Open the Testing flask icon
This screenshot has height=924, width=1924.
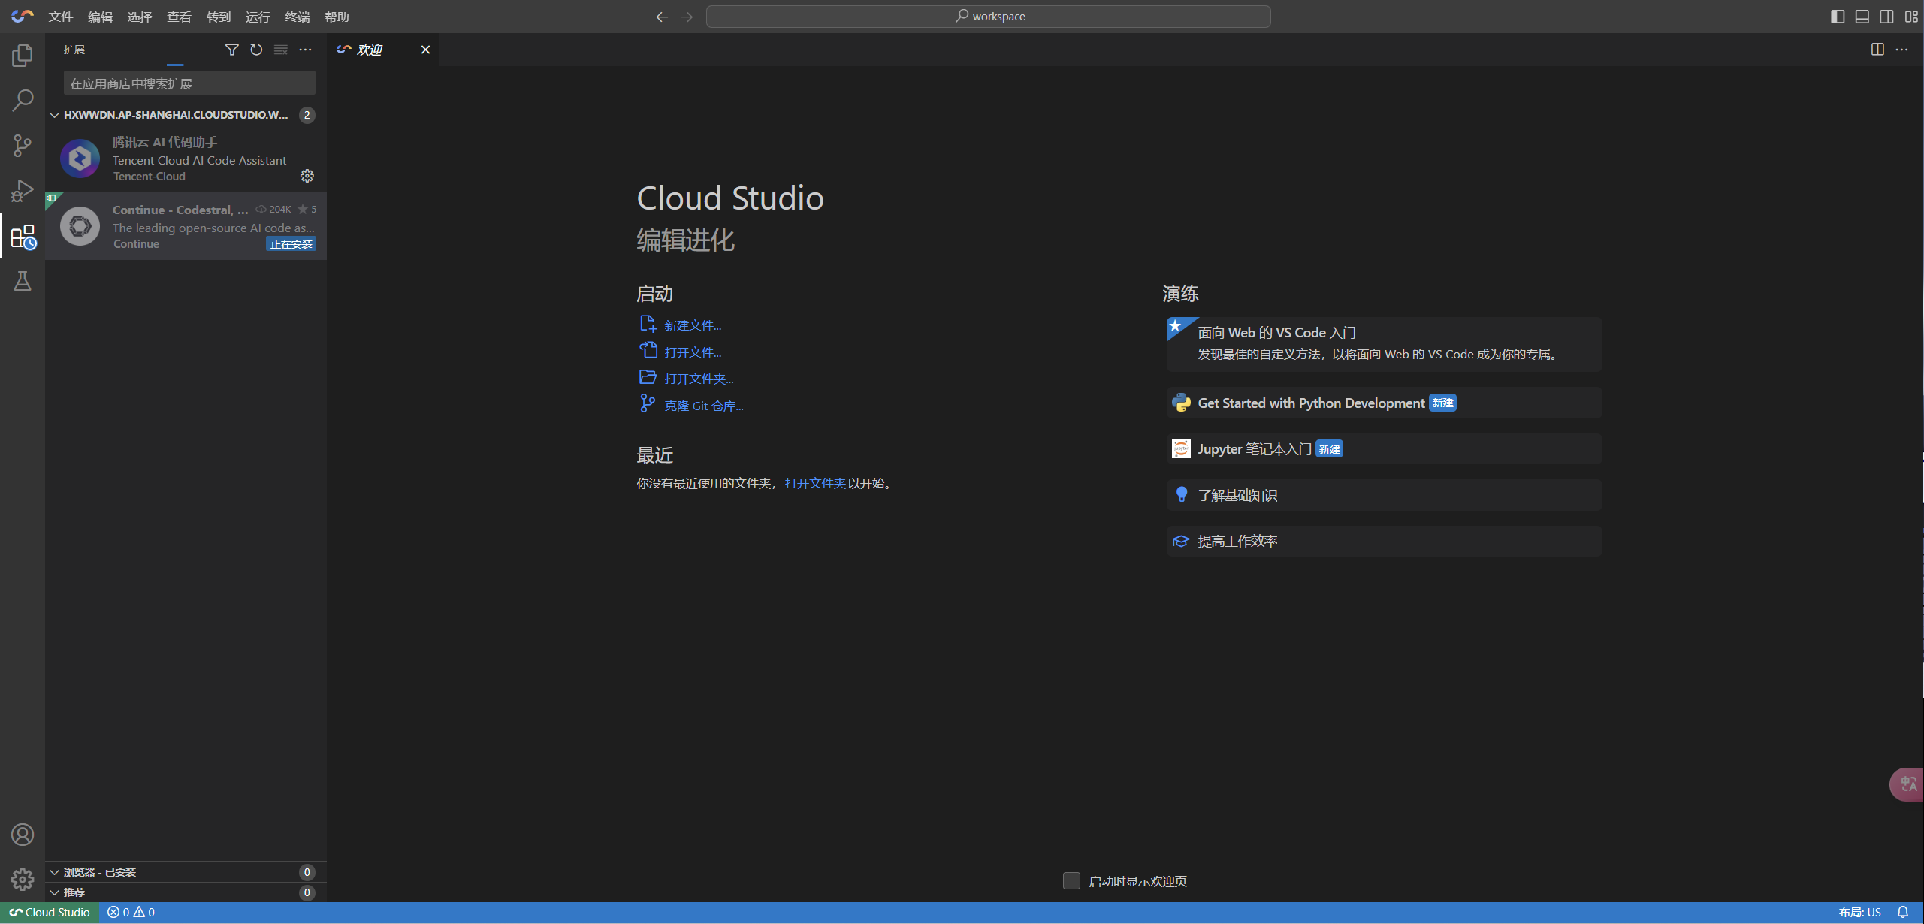23,281
